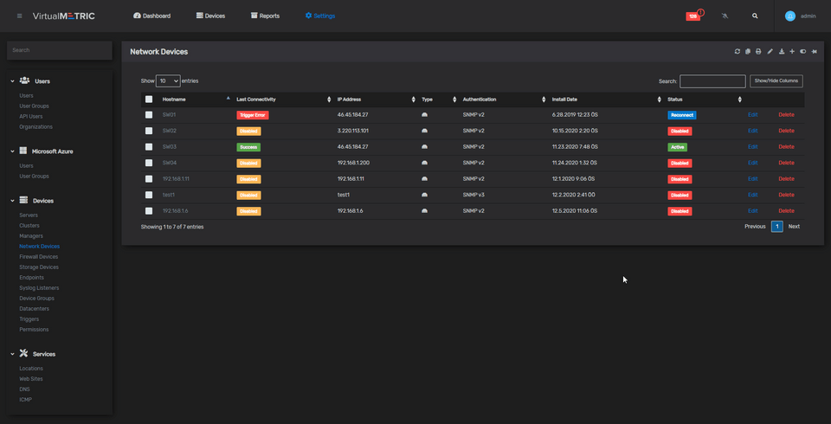This screenshot has height=424, width=831.
Task: Open the Reports tab
Action: 265,16
